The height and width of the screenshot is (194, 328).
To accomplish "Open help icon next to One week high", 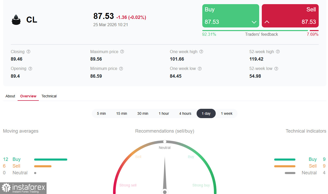I will (201, 52).
